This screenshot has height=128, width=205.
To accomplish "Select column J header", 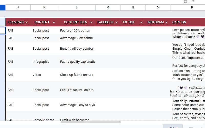I will tap(18, 8).
